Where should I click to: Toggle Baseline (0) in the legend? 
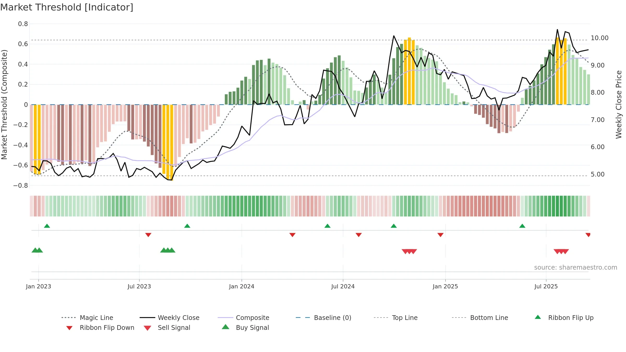[323, 318]
